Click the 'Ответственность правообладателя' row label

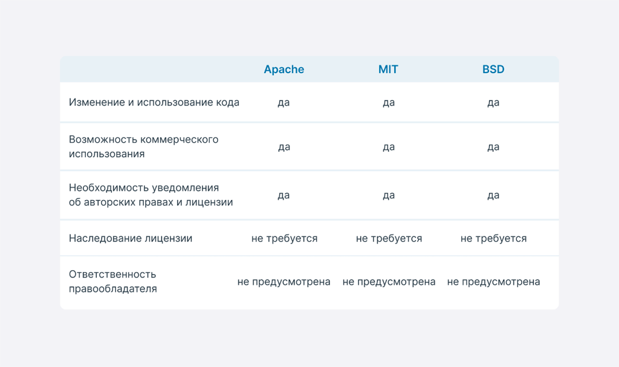tap(113, 282)
